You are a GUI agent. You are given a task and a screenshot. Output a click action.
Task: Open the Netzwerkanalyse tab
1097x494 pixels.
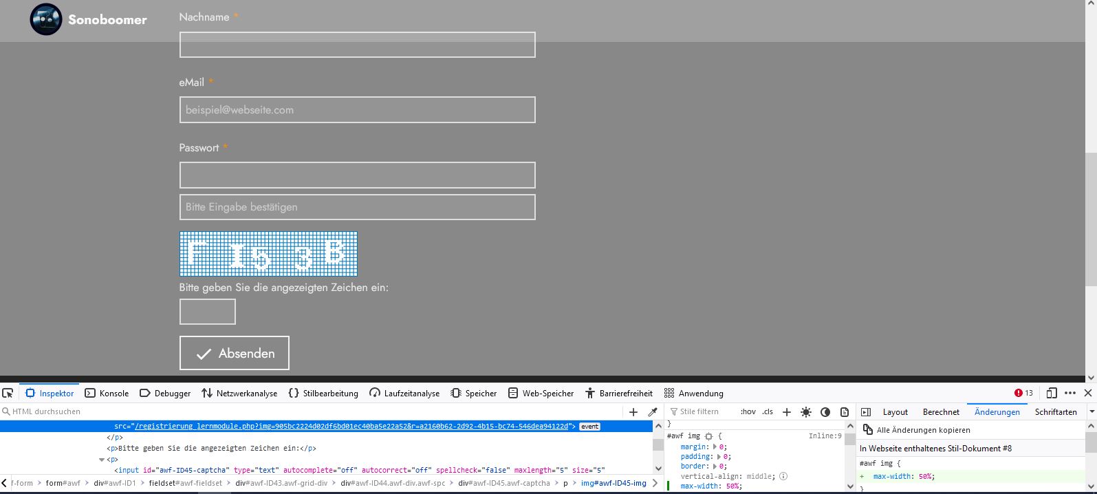pos(239,393)
